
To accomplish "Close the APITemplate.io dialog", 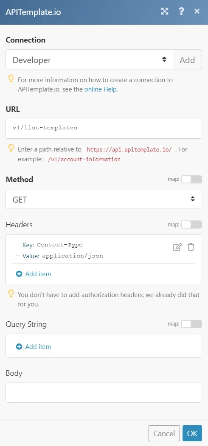I will coord(197,11).
